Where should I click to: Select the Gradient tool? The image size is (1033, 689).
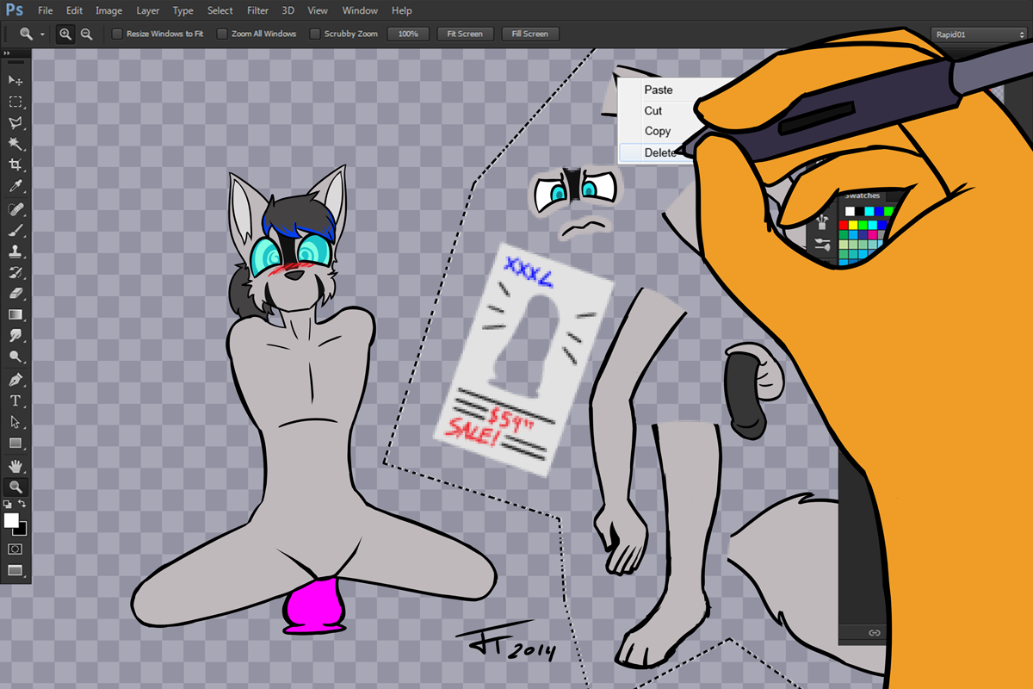click(15, 314)
